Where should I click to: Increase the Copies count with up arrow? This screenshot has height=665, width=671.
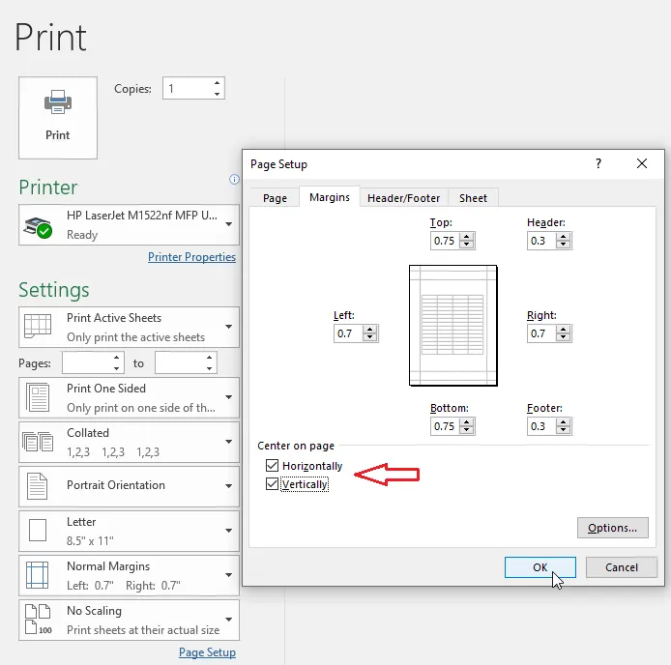coord(217,83)
